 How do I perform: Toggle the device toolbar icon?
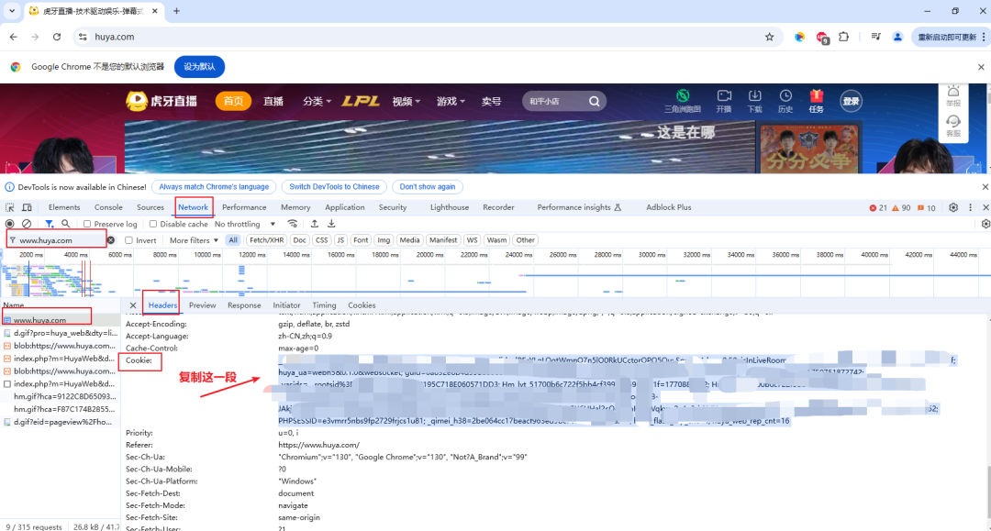click(27, 207)
